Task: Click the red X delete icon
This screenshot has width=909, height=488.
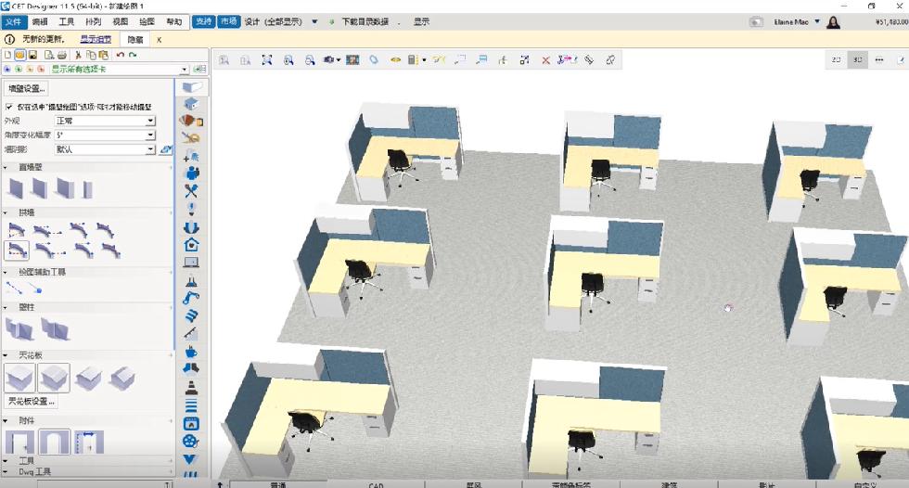Action: tap(545, 60)
